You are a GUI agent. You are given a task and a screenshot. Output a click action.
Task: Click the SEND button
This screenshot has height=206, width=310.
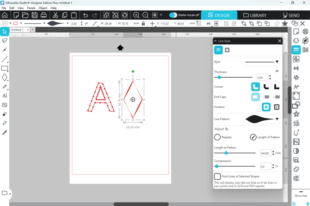click(291, 15)
